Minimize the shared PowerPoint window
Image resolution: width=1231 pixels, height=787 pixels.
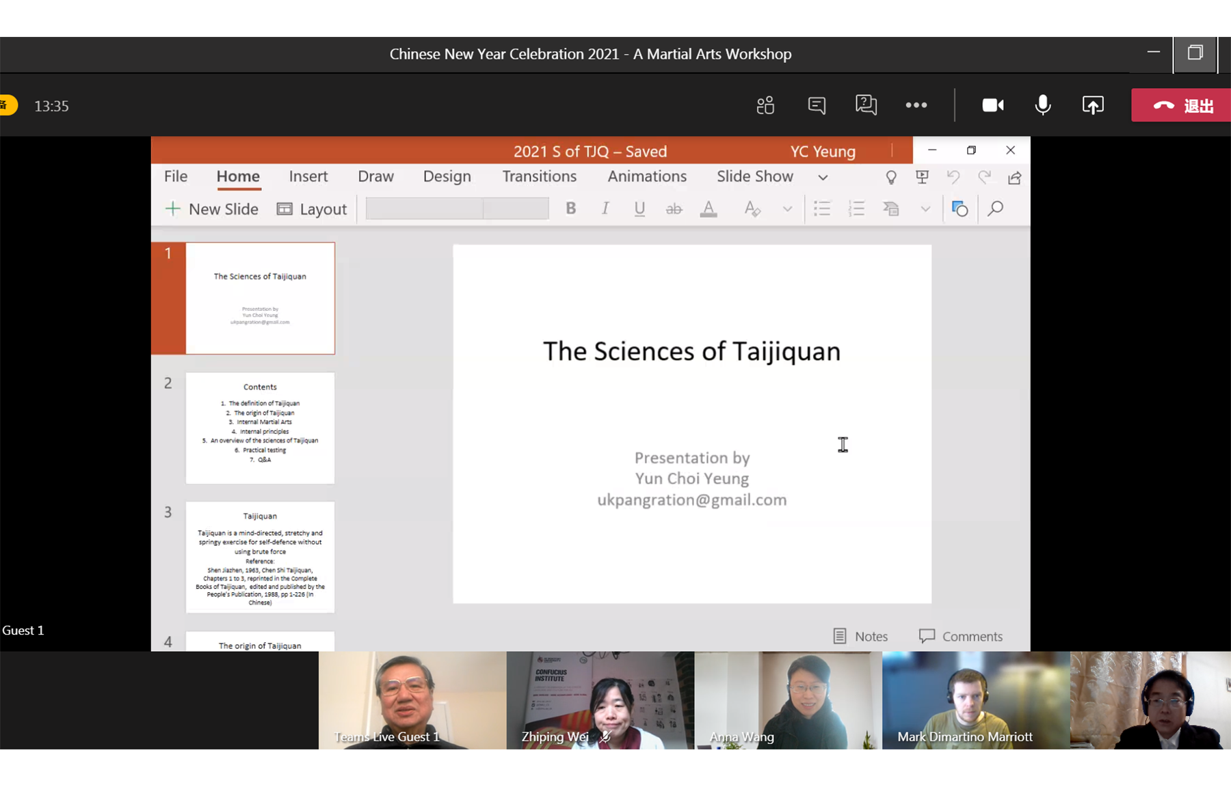click(x=932, y=150)
